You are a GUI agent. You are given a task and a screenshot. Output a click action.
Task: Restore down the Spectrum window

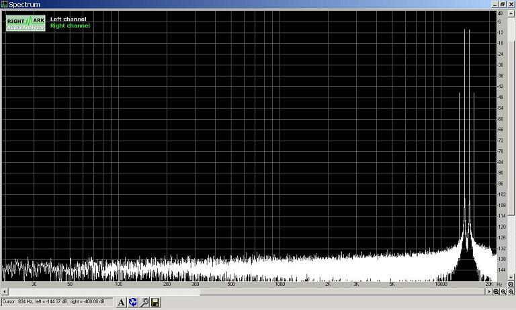pyautogui.click(x=501, y=4)
